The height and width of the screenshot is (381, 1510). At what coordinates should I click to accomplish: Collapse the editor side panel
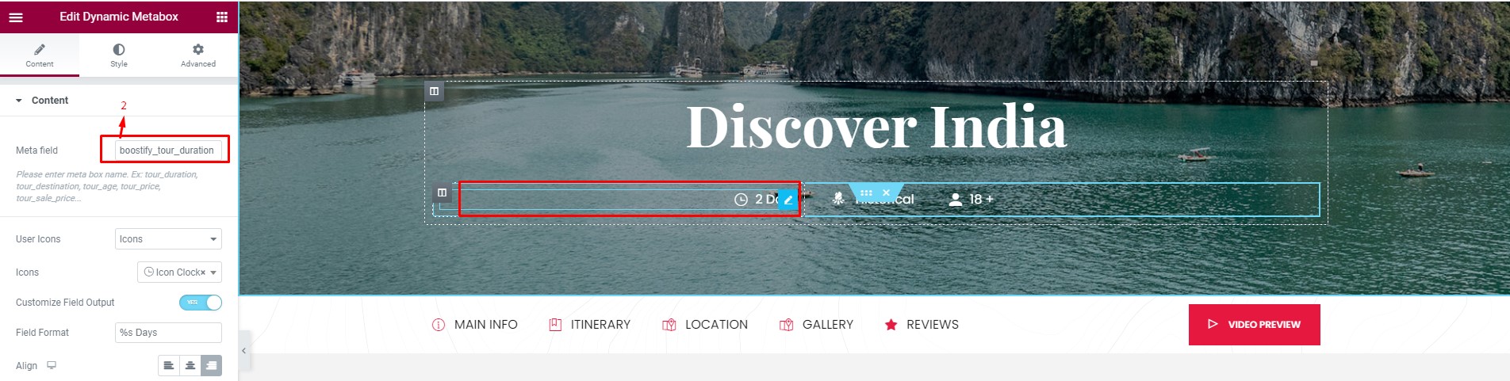pos(244,351)
